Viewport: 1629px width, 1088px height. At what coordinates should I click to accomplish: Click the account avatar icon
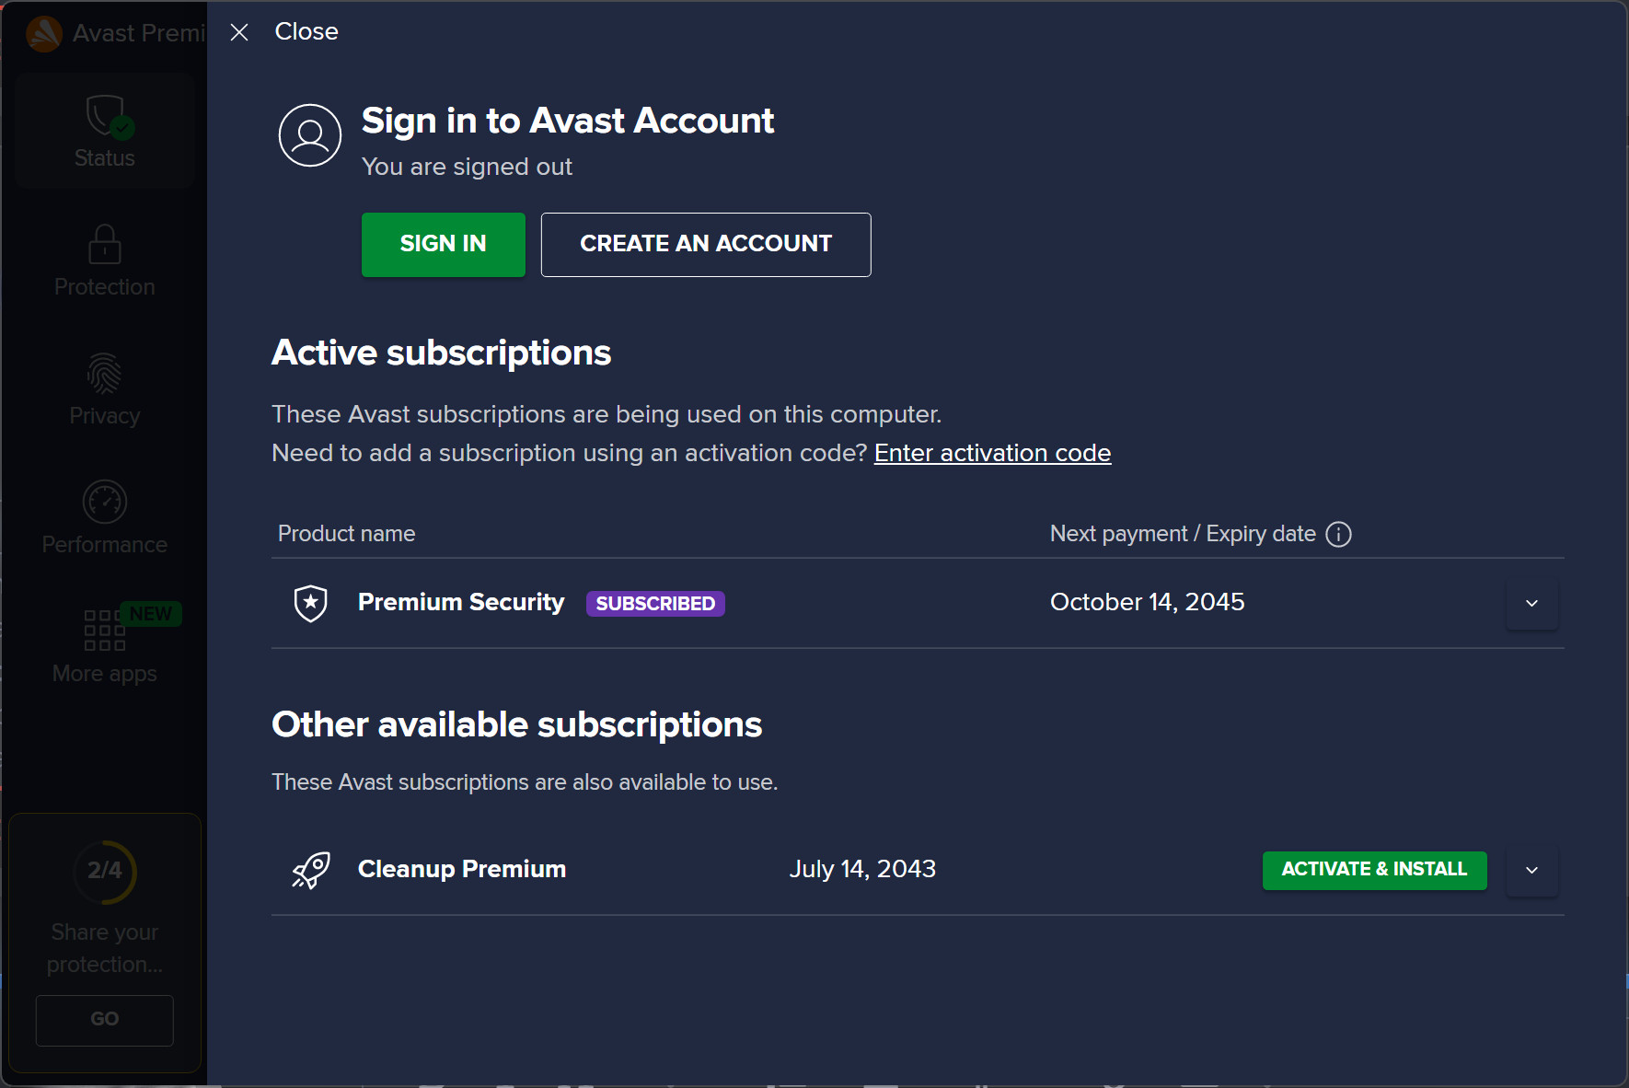[310, 135]
